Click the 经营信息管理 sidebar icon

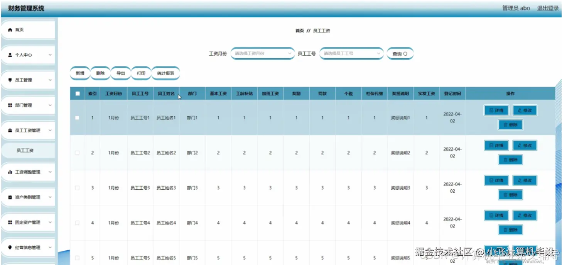[x=10, y=247]
